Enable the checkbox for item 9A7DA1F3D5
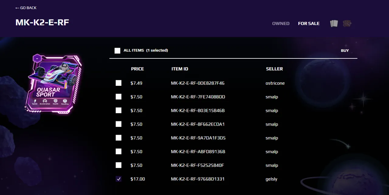This screenshot has width=389, height=195. (x=119, y=138)
